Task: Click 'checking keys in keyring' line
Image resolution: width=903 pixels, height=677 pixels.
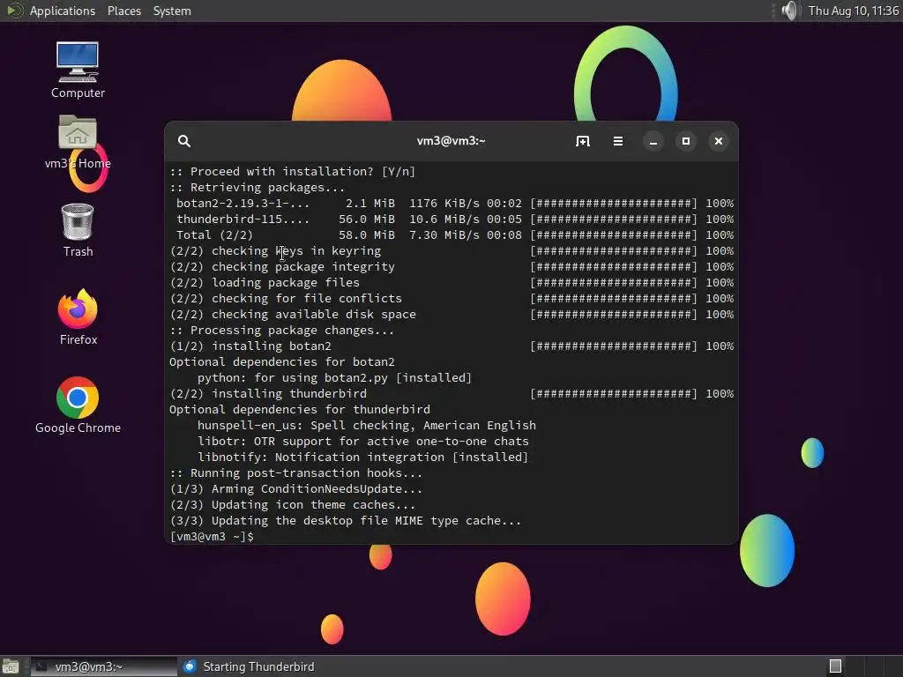Action: 451,251
